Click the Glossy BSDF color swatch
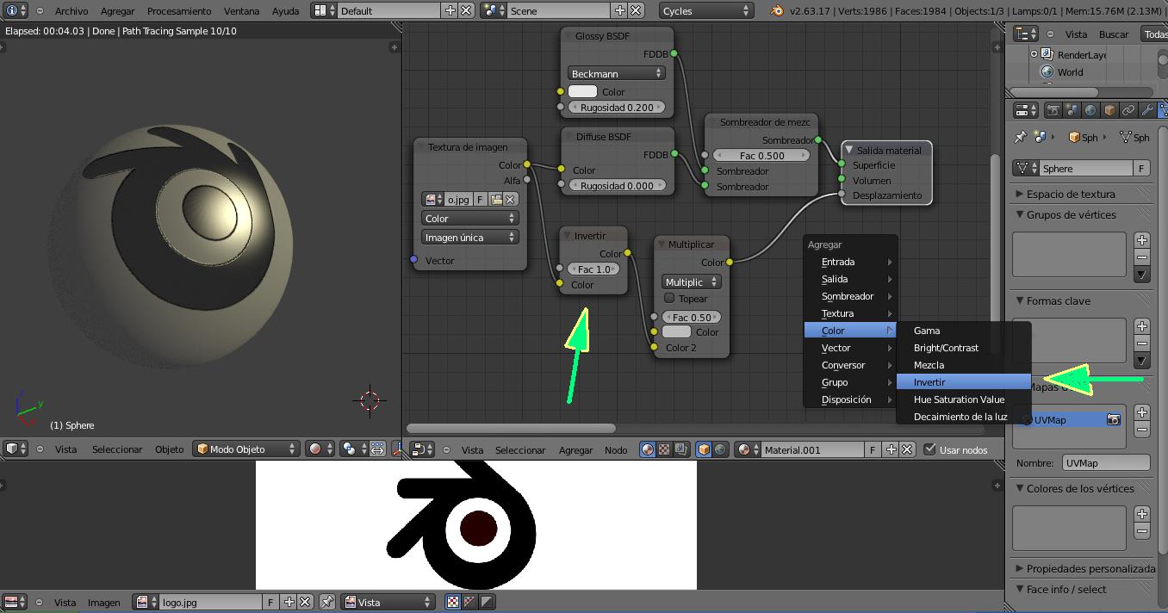This screenshot has height=613, width=1168. click(582, 92)
